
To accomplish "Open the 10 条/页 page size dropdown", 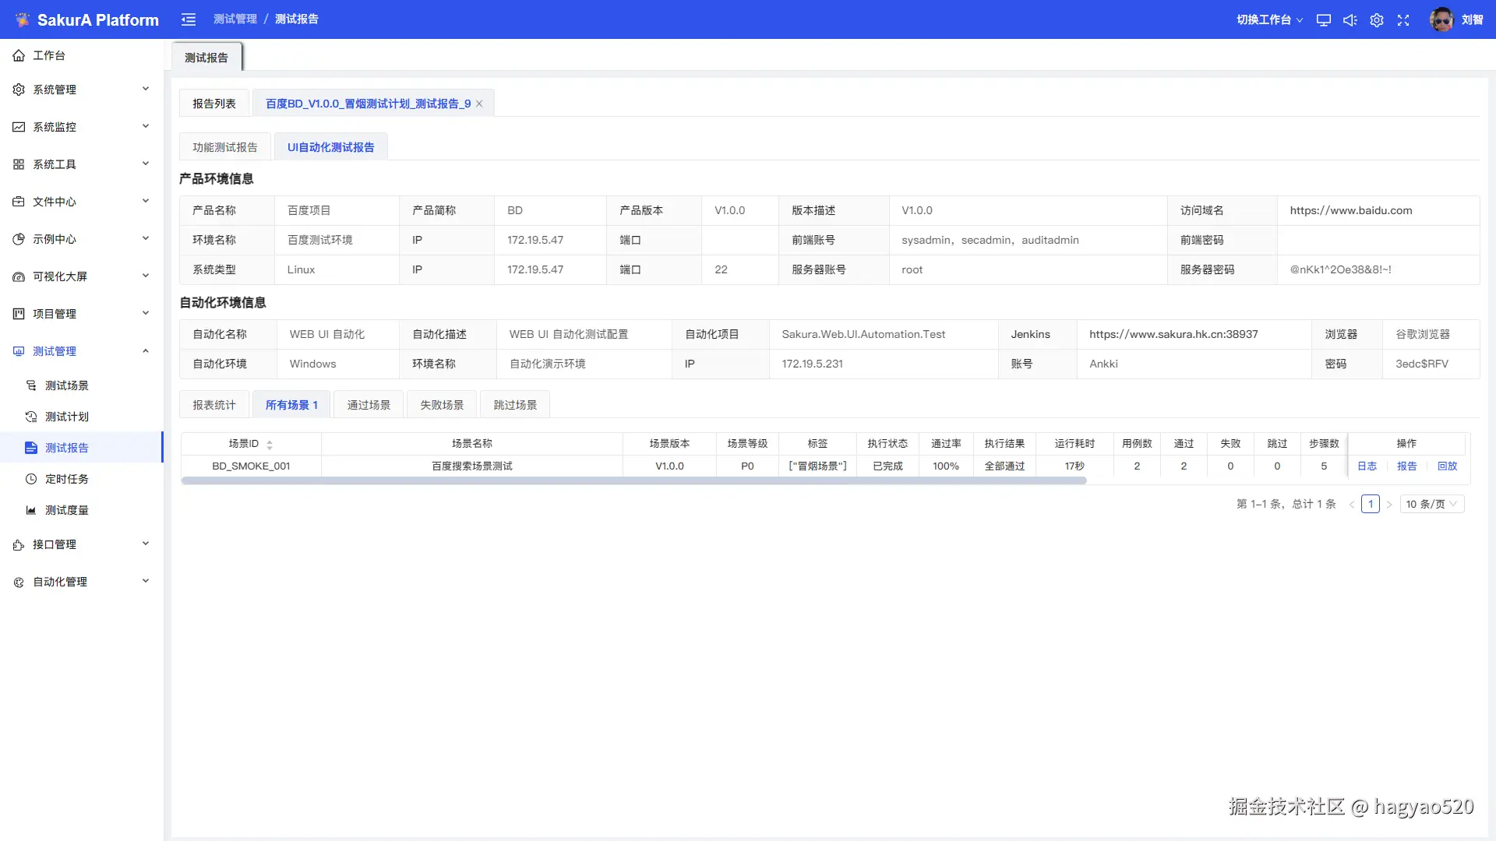I will pos(1431,504).
